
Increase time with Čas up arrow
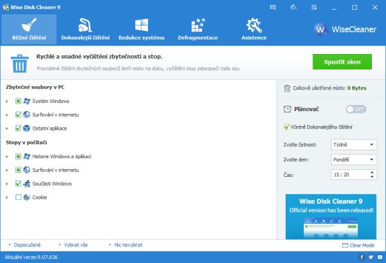(x=372, y=172)
